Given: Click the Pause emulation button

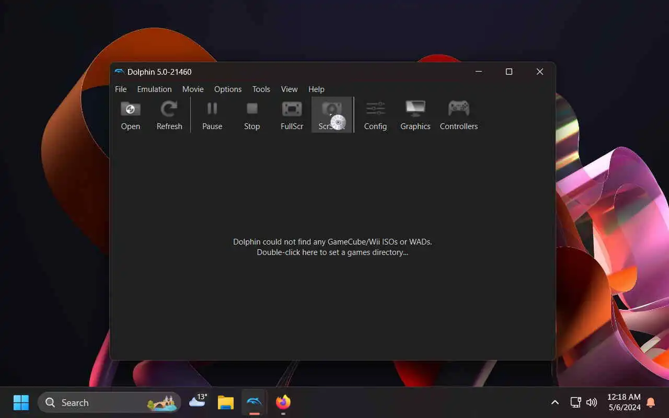Looking at the screenshot, I should pos(212,115).
